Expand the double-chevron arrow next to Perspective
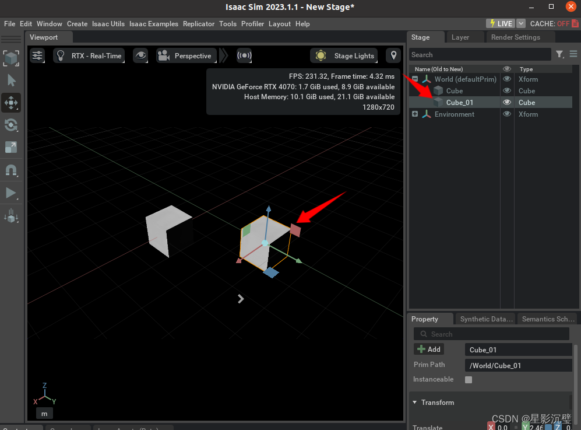The width and height of the screenshot is (581, 430). 224,55
